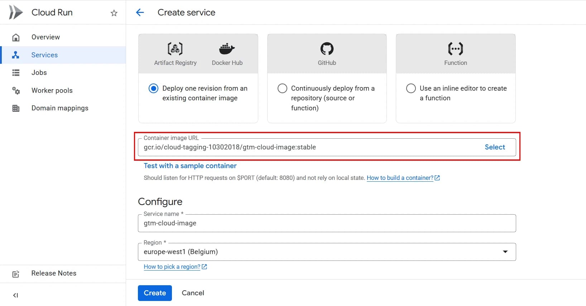Click the Create service page title

point(186,13)
